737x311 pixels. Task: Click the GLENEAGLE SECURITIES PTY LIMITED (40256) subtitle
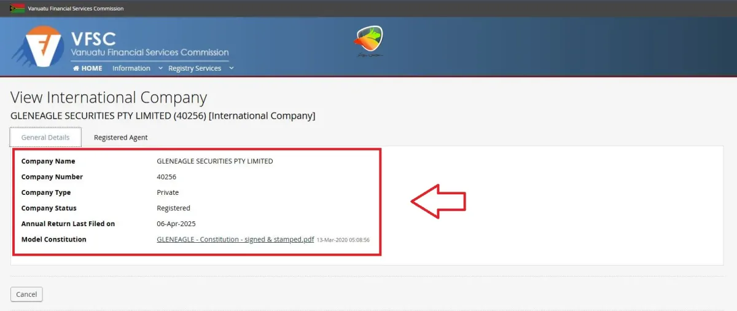[x=163, y=116]
